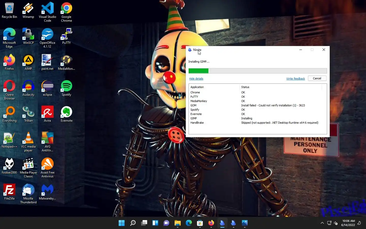
Task: Select the AVG AntiVirus desktop shortcut
Action: pos(48,142)
